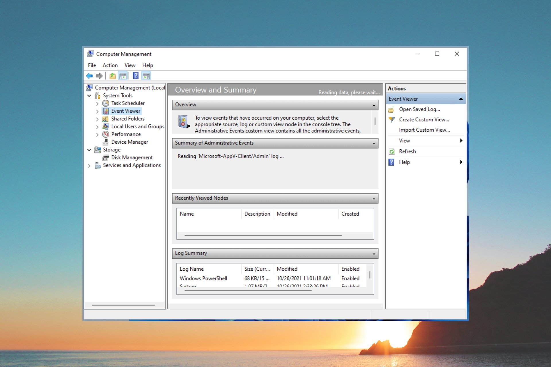Click the Overview event log icon
551x367 pixels.
(183, 122)
